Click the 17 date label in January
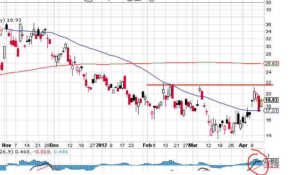Image resolution: width=304 pixels, height=175 pixels. [x=122, y=145]
